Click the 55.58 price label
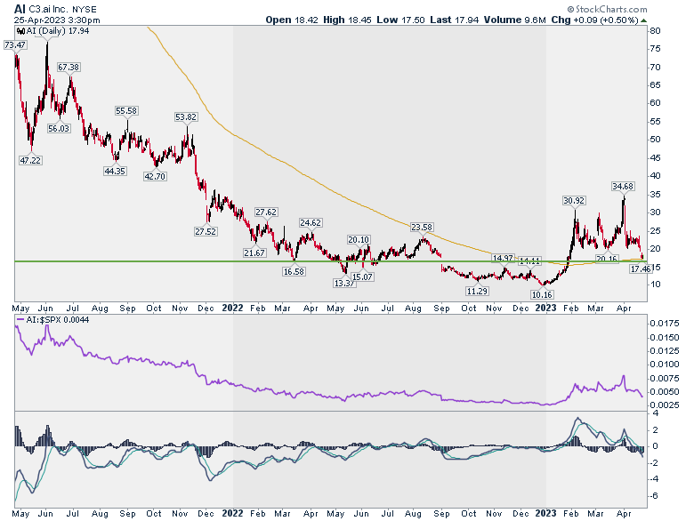Screen dimensions: 694x521 coord(126,110)
